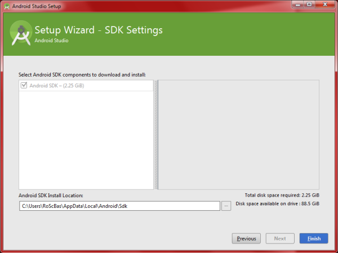
Task: Click the 'Android SDK Install Location:' label
Action: (x=51, y=196)
